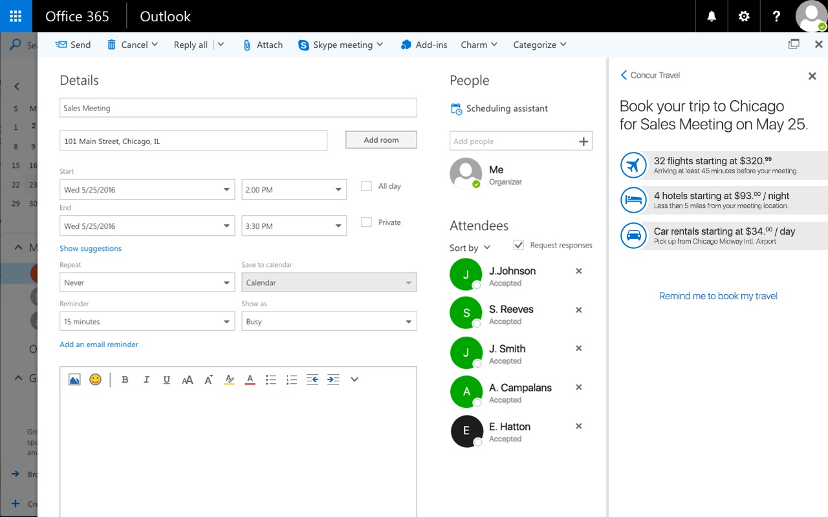The image size is (828, 517).
Task: Remove J.Johnson from attendees
Action: pos(579,271)
